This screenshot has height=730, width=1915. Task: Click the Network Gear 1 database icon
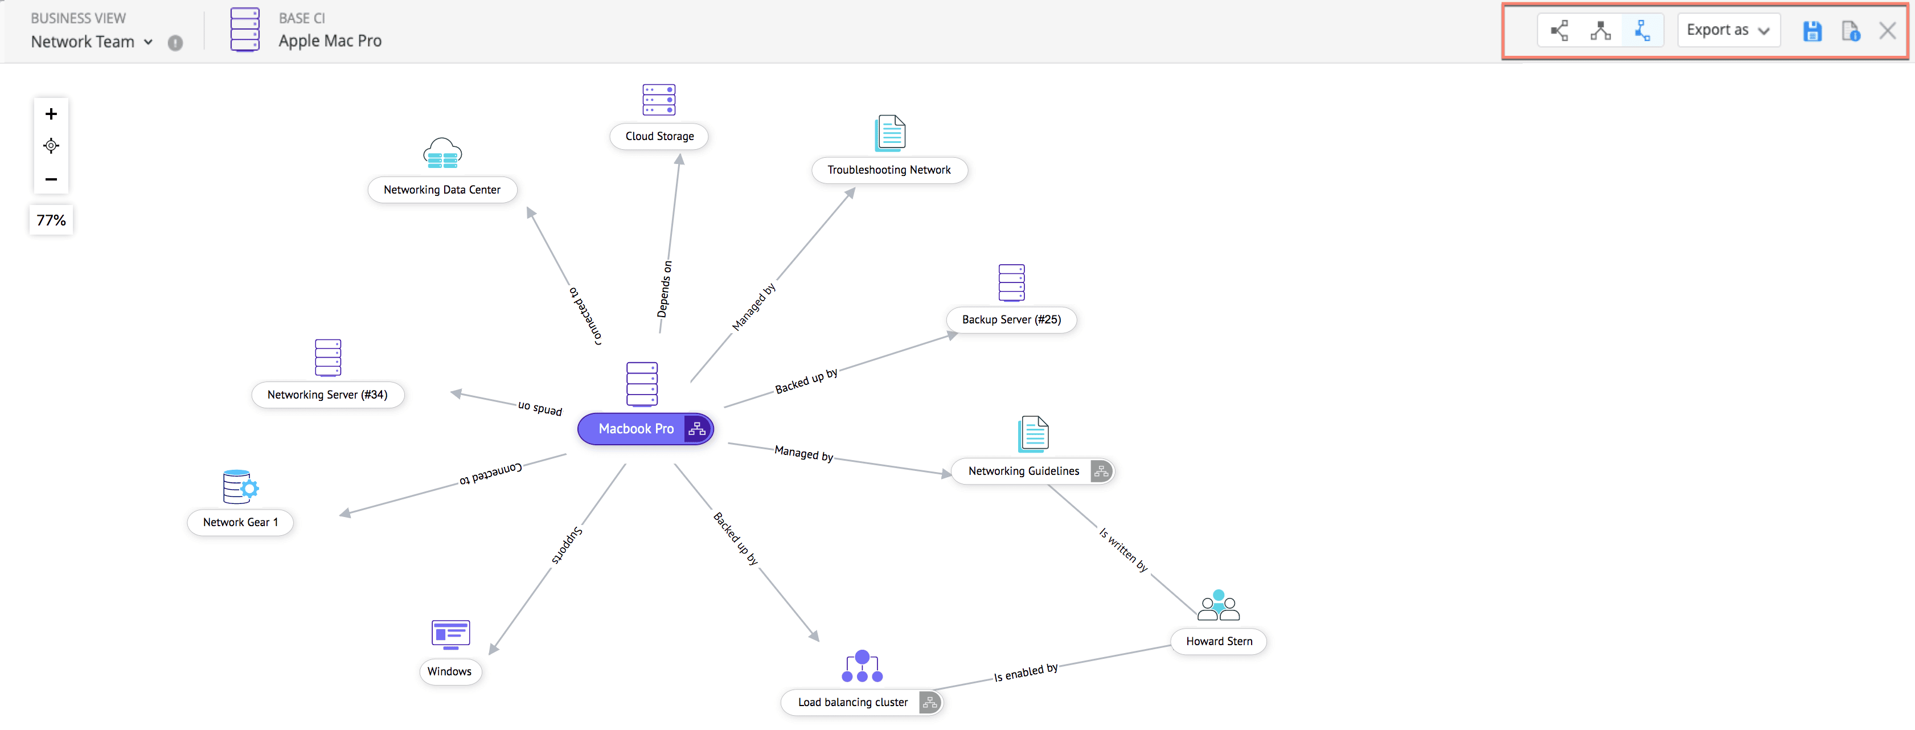239,487
